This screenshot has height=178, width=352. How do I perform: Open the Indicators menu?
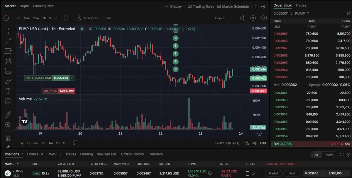click(88, 18)
